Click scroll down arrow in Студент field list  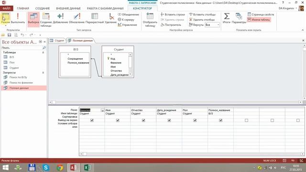point(130,75)
